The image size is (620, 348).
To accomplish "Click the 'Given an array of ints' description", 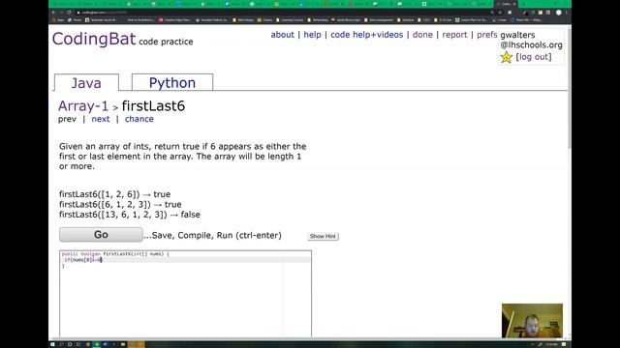I will (x=183, y=157).
